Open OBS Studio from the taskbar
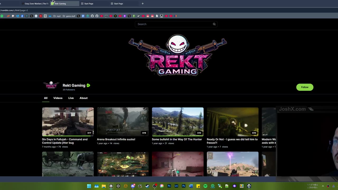Screen dimensions: 338x190 click(154, 186)
